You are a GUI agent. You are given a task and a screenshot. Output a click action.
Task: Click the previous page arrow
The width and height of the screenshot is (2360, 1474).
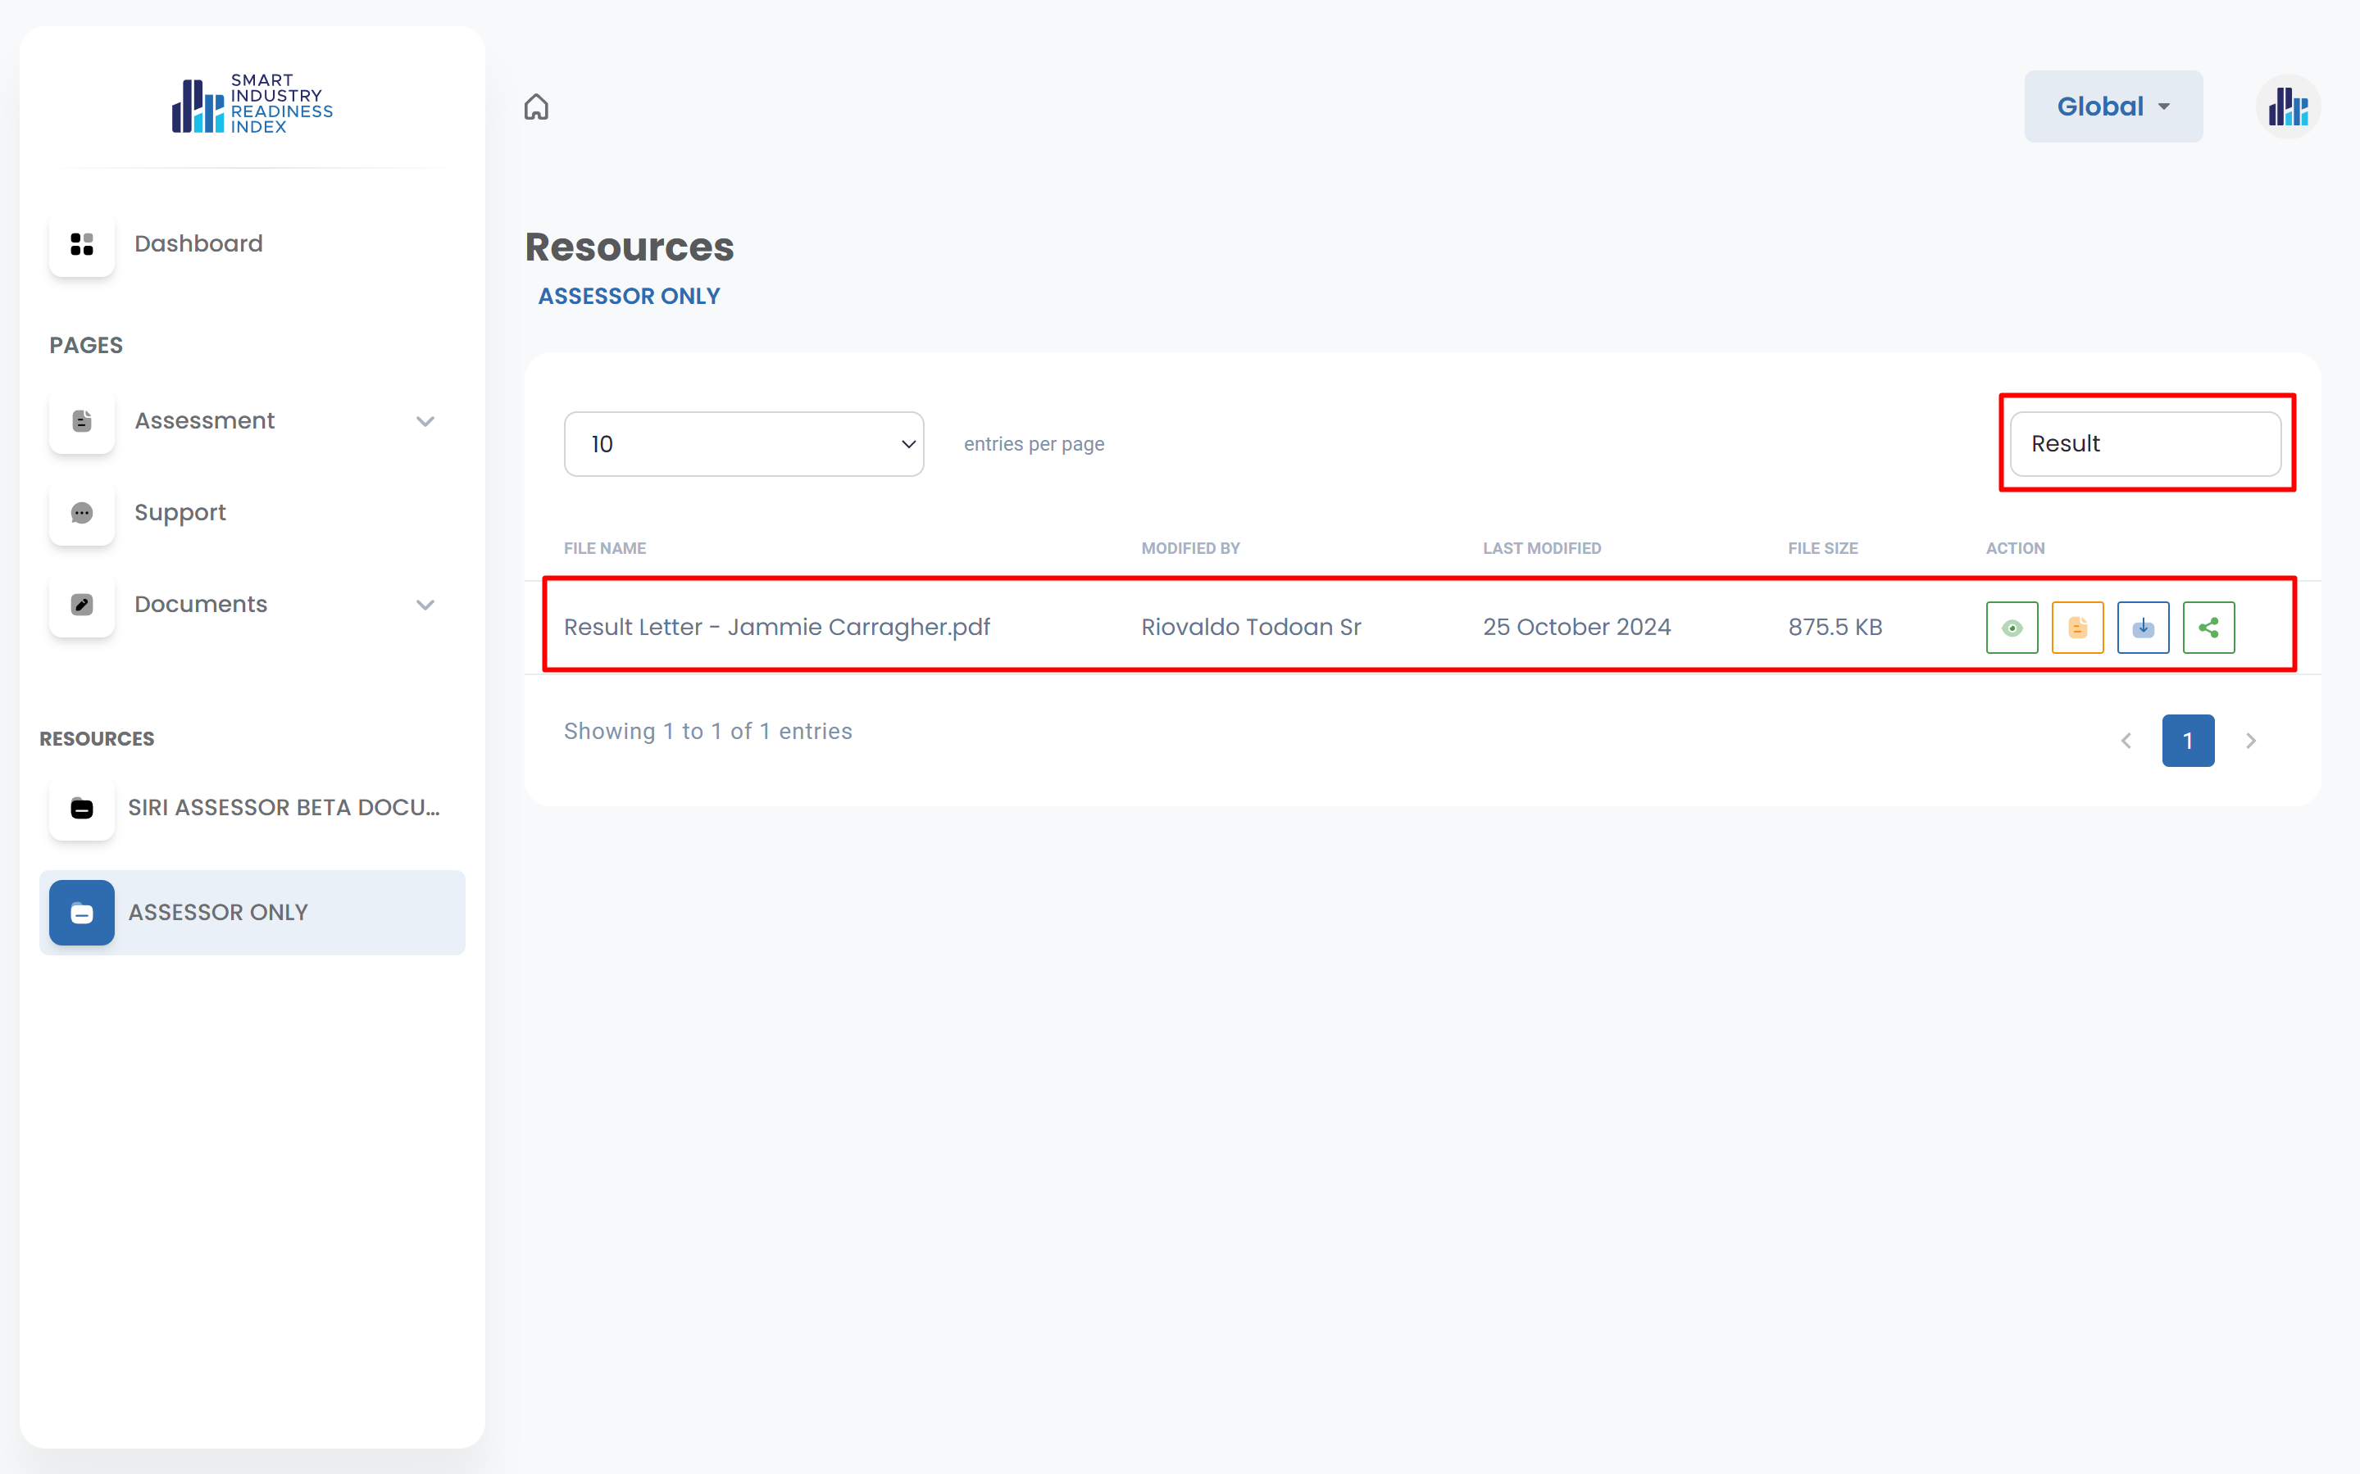click(x=2126, y=741)
